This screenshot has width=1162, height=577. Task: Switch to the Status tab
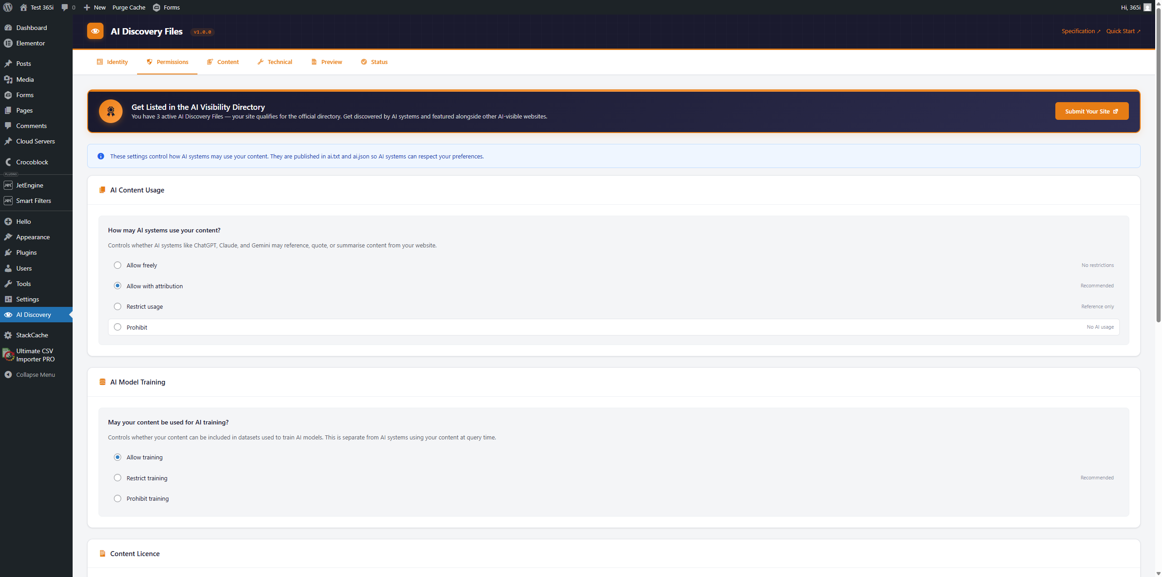coord(374,62)
